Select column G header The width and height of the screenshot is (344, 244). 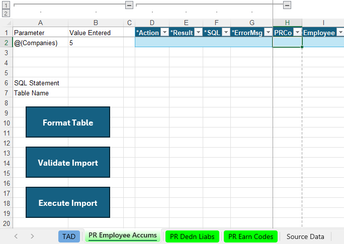point(251,23)
